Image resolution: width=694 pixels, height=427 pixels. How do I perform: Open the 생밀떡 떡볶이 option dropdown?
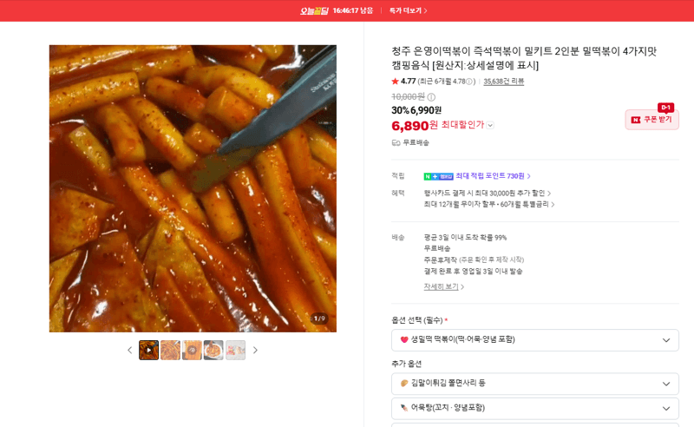(x=534, y=339)
